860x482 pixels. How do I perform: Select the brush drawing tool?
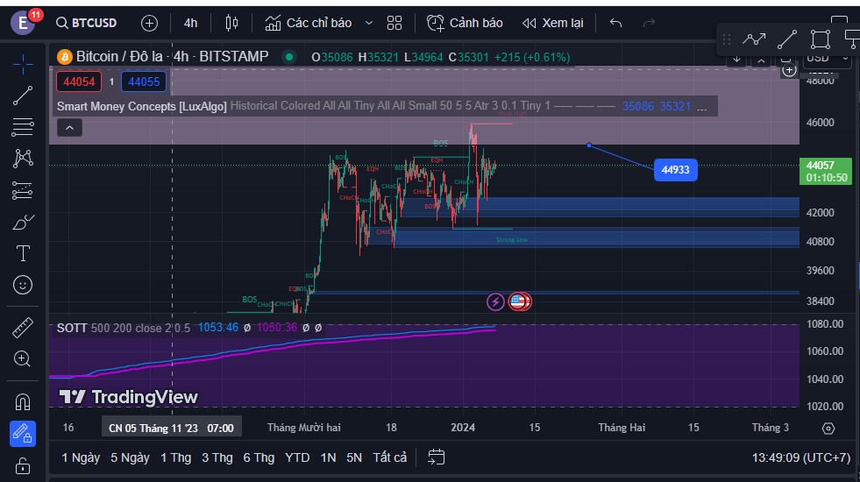[x=23, y=222]
